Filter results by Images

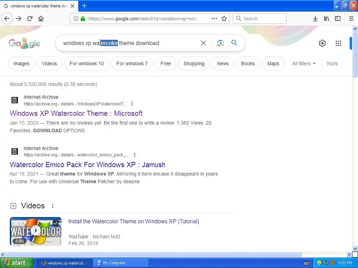click(21, 64)
